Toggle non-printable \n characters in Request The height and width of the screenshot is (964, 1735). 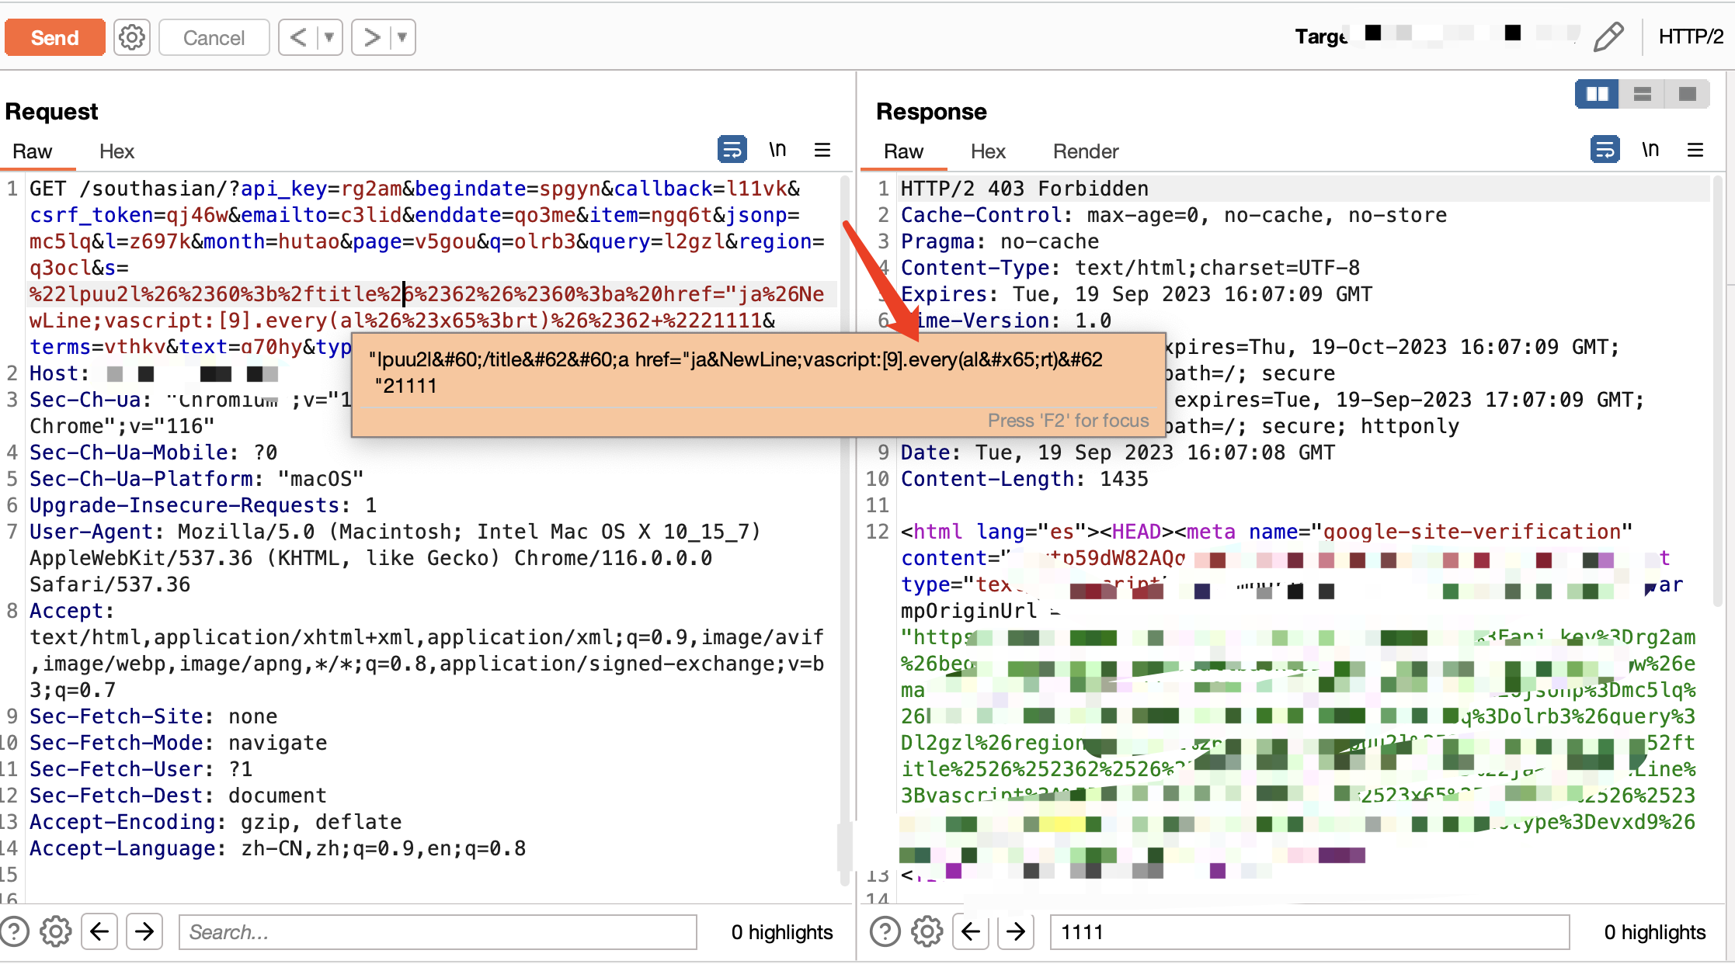coord(777,149)
